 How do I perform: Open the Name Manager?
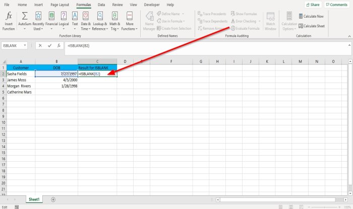(149, 21)
